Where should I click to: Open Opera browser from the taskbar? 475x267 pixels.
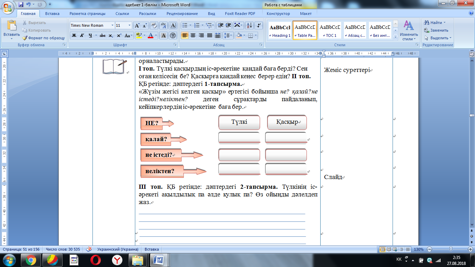tap(96, 260)
